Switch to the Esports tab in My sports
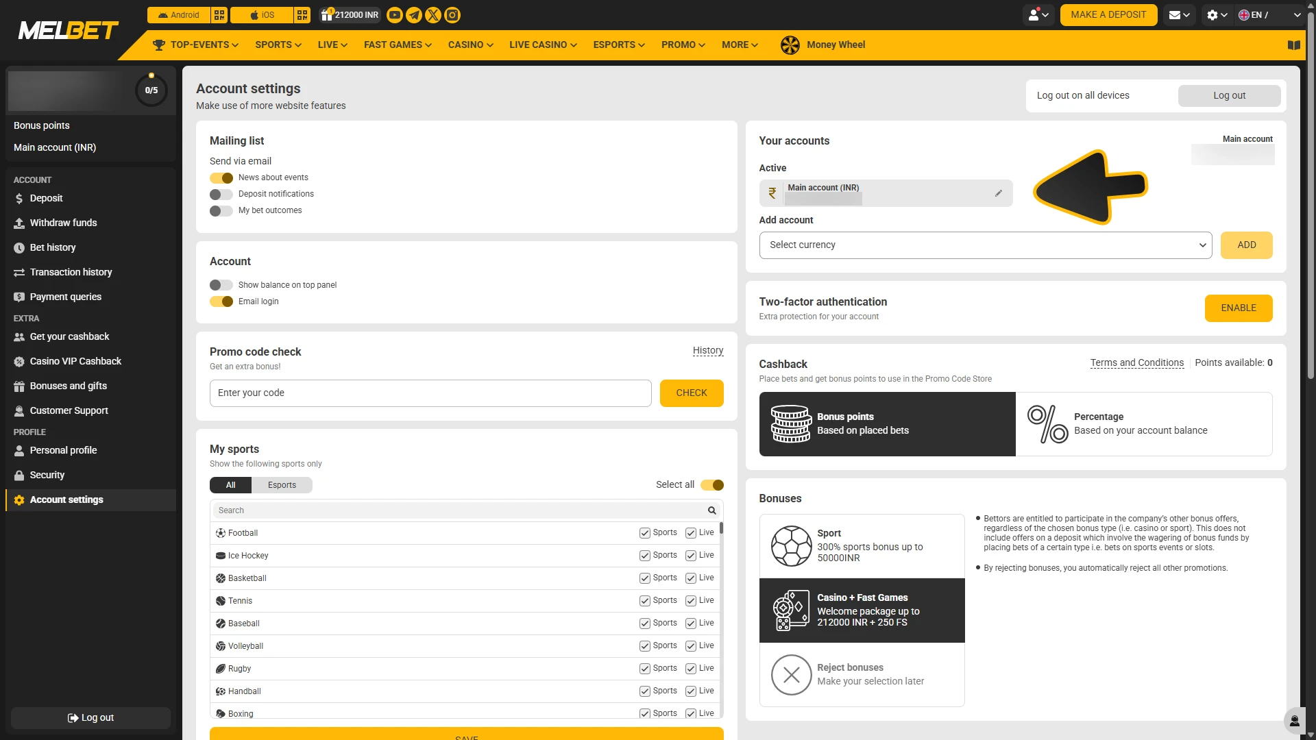The image size is (1316, 740). click(282, 485)
